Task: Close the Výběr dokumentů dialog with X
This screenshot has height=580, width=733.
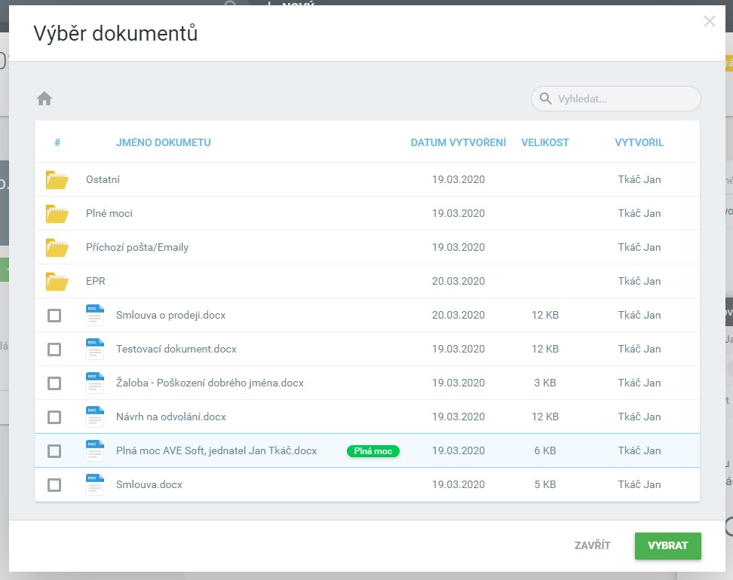Action: click(709, 21)
